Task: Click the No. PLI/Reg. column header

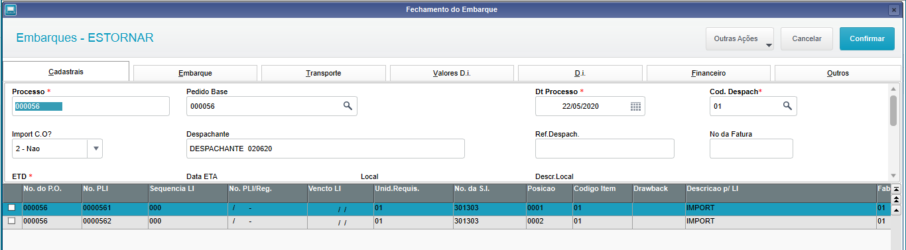Action: coord(267,193)
